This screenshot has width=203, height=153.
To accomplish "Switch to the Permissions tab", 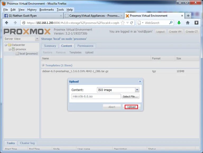I will 85,46.
